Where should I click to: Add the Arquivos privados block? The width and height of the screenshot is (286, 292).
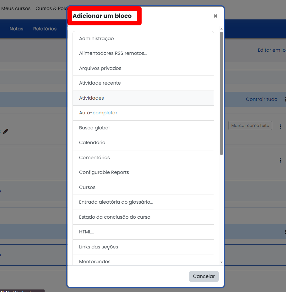coord(100,68)
